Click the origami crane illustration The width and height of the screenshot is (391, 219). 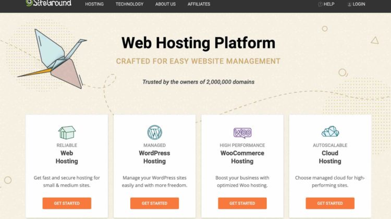[52, 58]
